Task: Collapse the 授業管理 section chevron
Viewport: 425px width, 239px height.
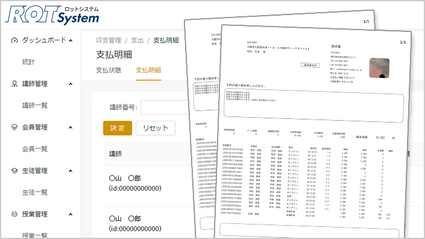Action: (71, 214)
